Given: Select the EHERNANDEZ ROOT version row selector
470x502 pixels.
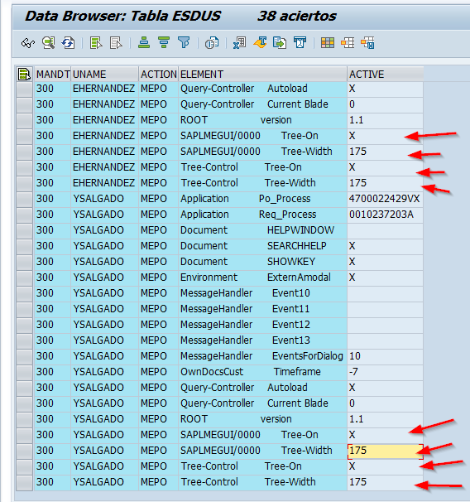Looking at the screenshot, I should click(24, 120).
